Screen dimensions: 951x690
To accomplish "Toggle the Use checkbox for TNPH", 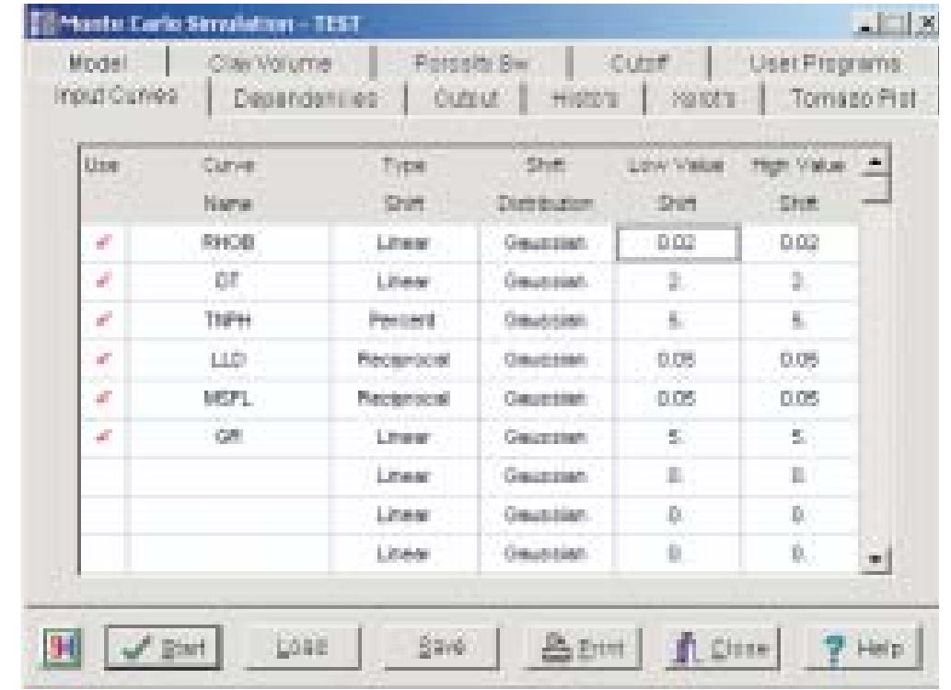I will coord(104,320).
